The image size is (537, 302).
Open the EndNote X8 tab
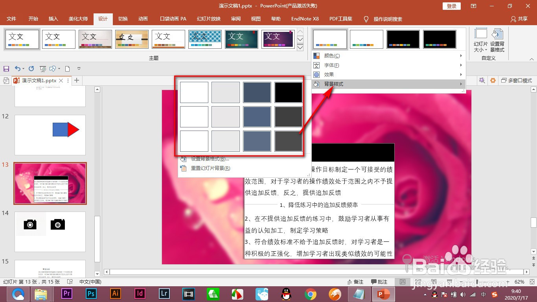pyautogui.click(x=305, y=19)
